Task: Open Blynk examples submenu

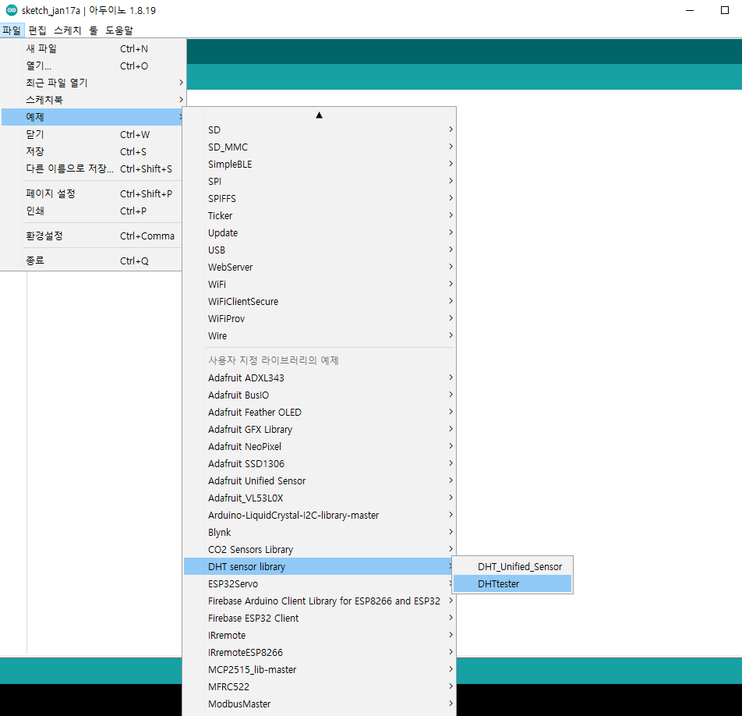Action: click(x=320, y=532)
